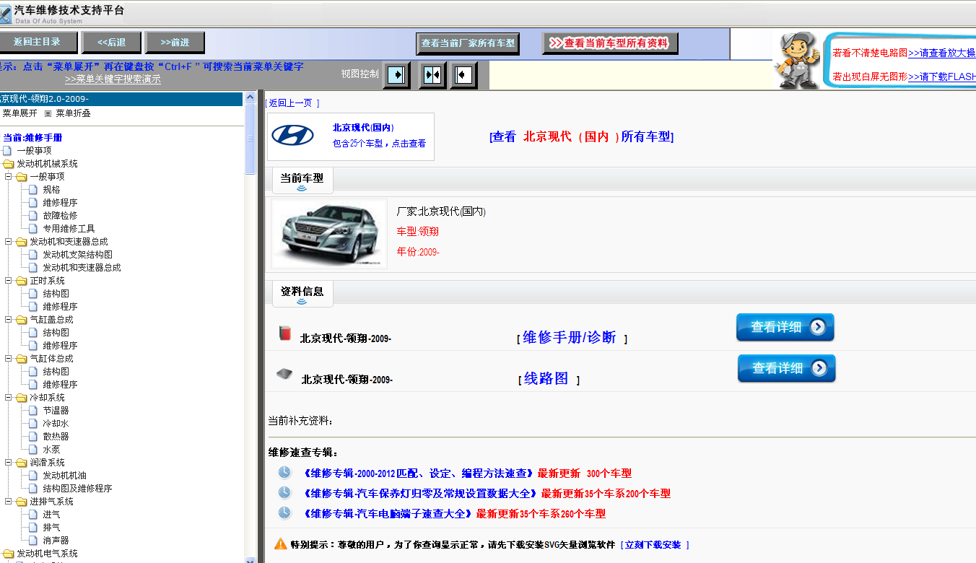Open 查看当前厂家所有车型

click(468, 43)
